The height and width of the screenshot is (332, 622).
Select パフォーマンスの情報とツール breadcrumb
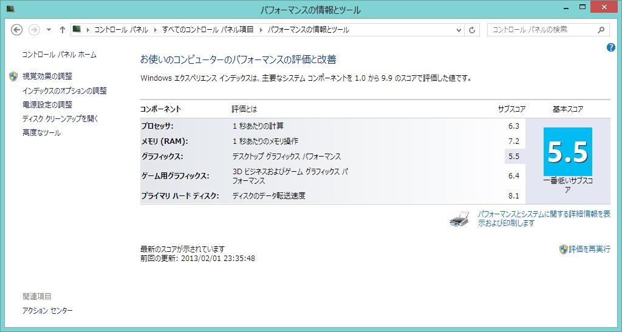pos(308,30)
